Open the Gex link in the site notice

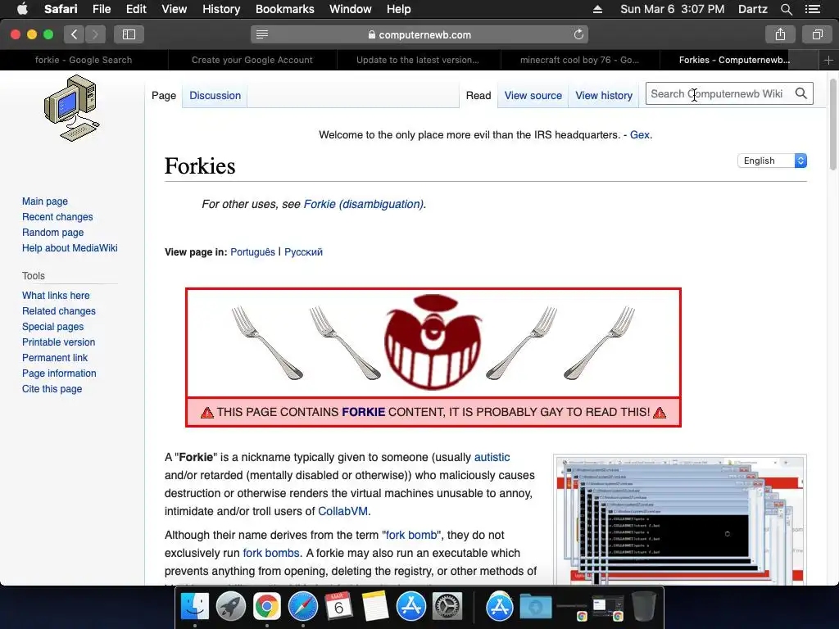click(x=639, y=135)
